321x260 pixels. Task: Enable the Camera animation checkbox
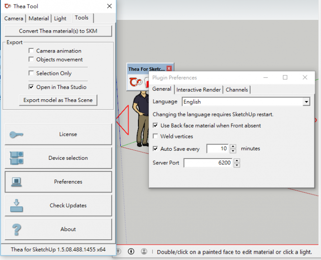pos(31,51)
